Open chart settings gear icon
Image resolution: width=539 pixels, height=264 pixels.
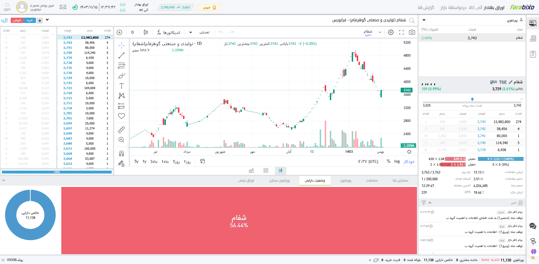391,32
